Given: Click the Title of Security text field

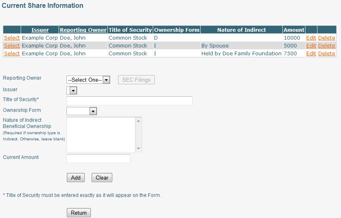Looking at the screenshot, I should tap(129, 101).
